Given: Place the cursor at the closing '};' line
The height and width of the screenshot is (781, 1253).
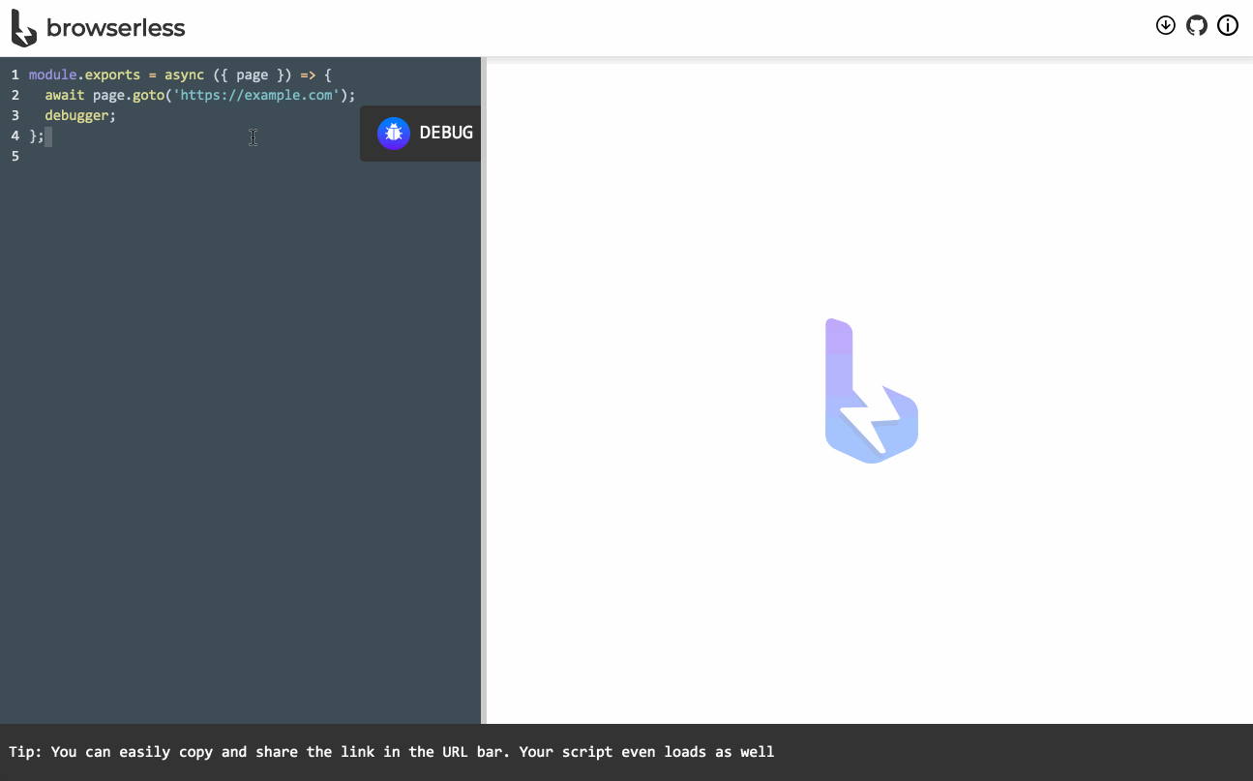Looking at the screenshot, I should pyautogui.click(x=37, y=135).
